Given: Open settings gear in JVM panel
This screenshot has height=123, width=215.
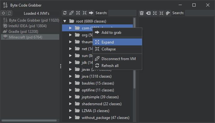Looking at the screenshot, I should [3, 13].
